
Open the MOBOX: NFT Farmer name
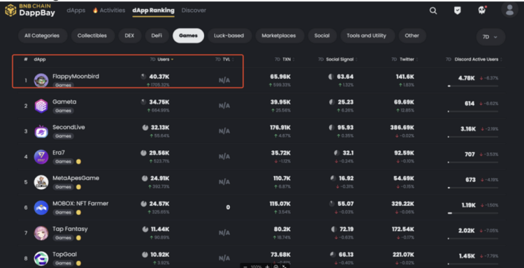pyautogui.click(x=80, y=203)
